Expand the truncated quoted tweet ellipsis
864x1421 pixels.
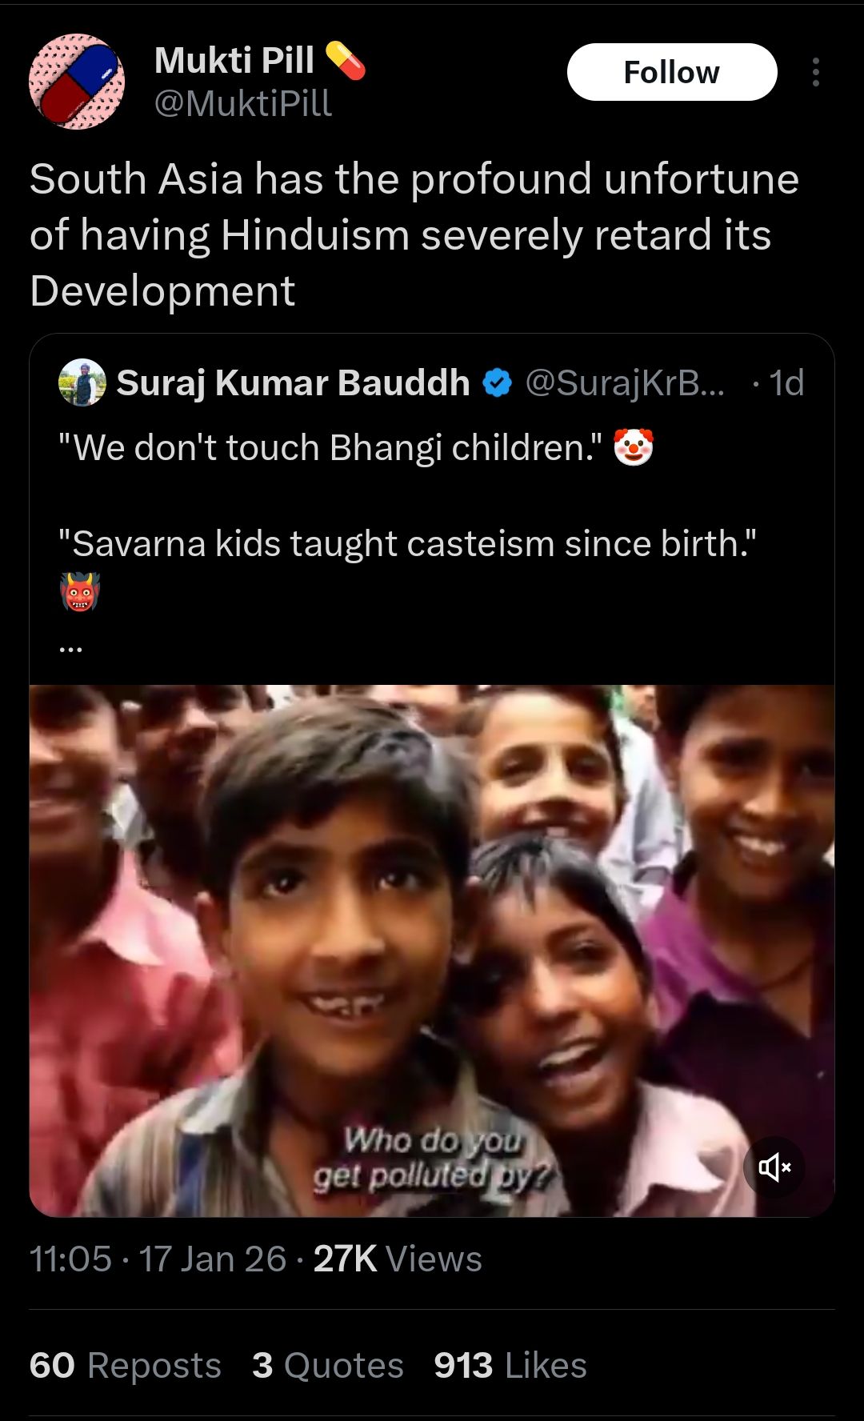(70, 648)
